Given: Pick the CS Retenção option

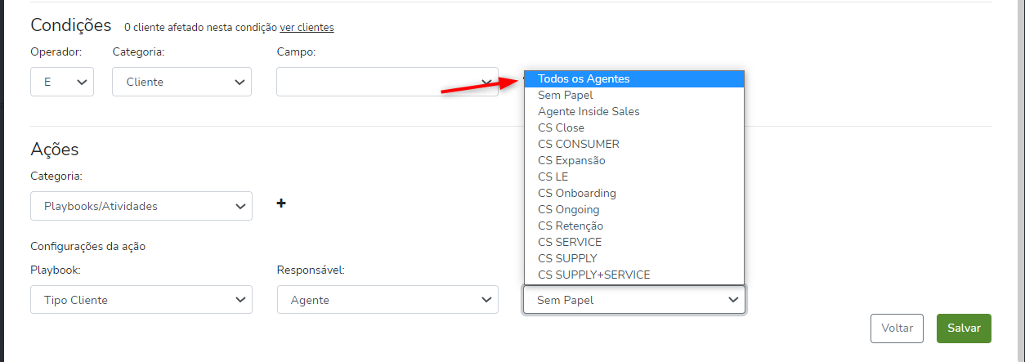Looking at the screenshot, I should 571,226.
